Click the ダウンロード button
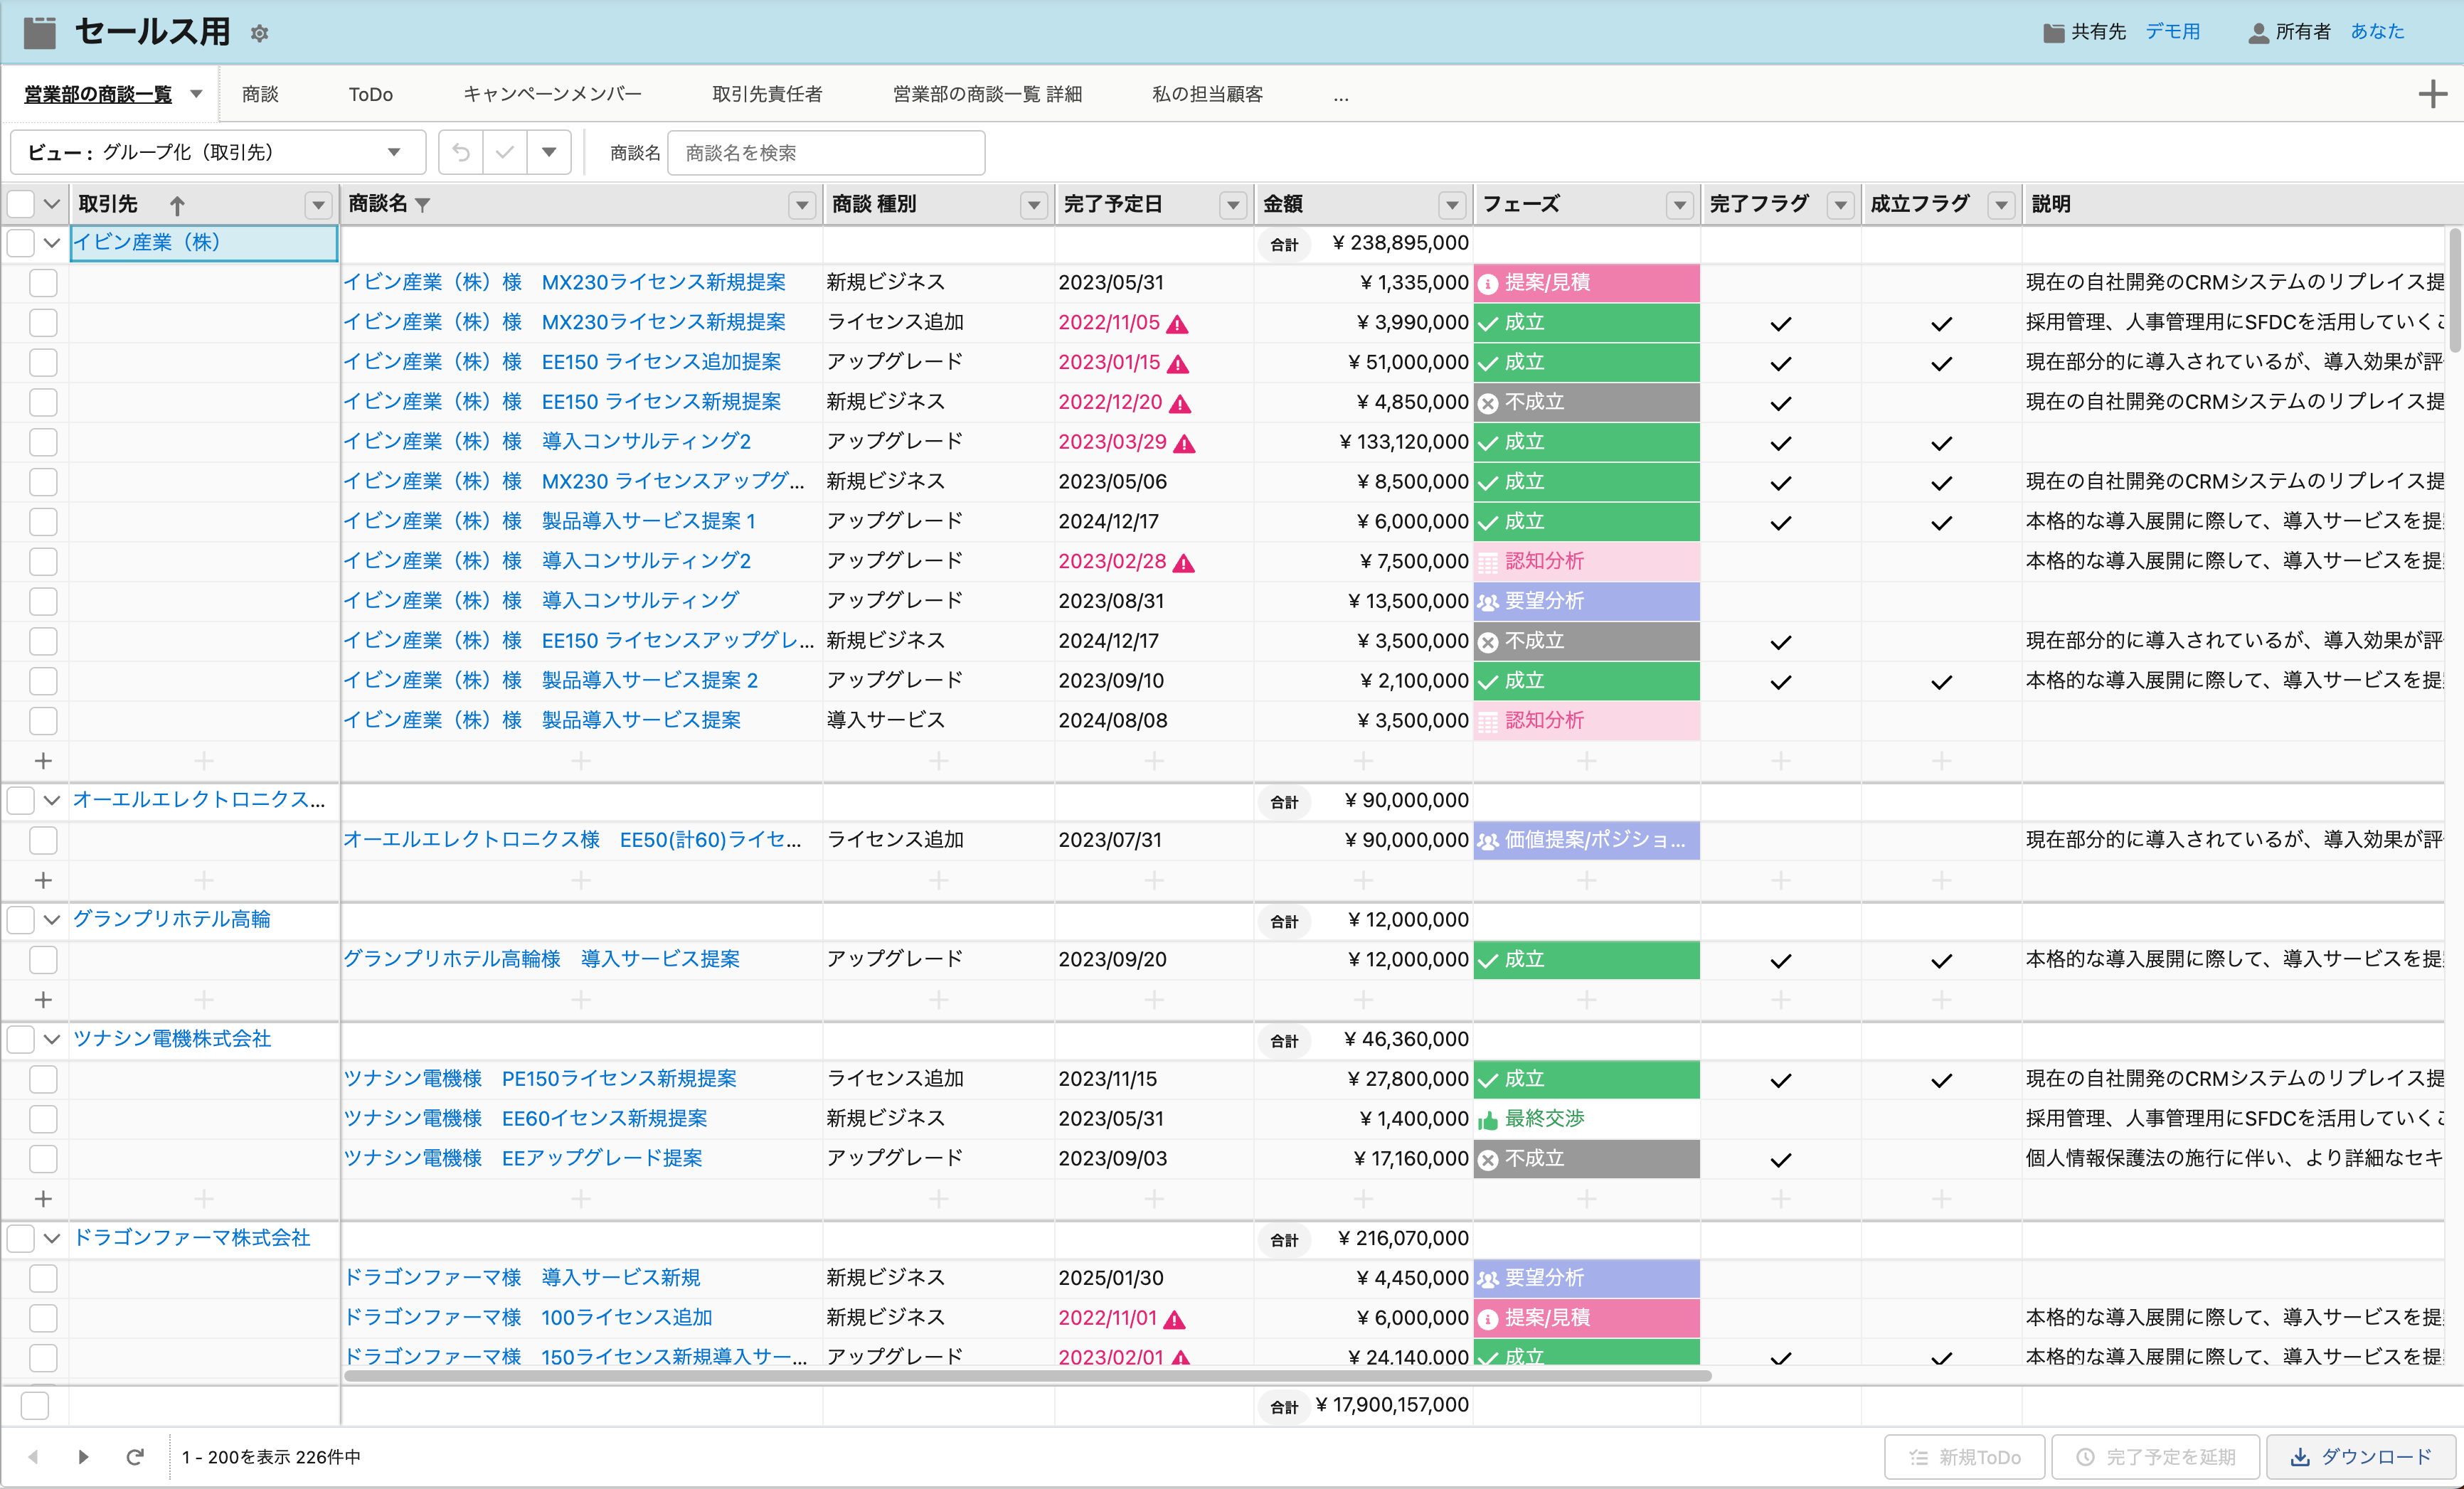2464x1489 pixels. tap(2361, 1457)
